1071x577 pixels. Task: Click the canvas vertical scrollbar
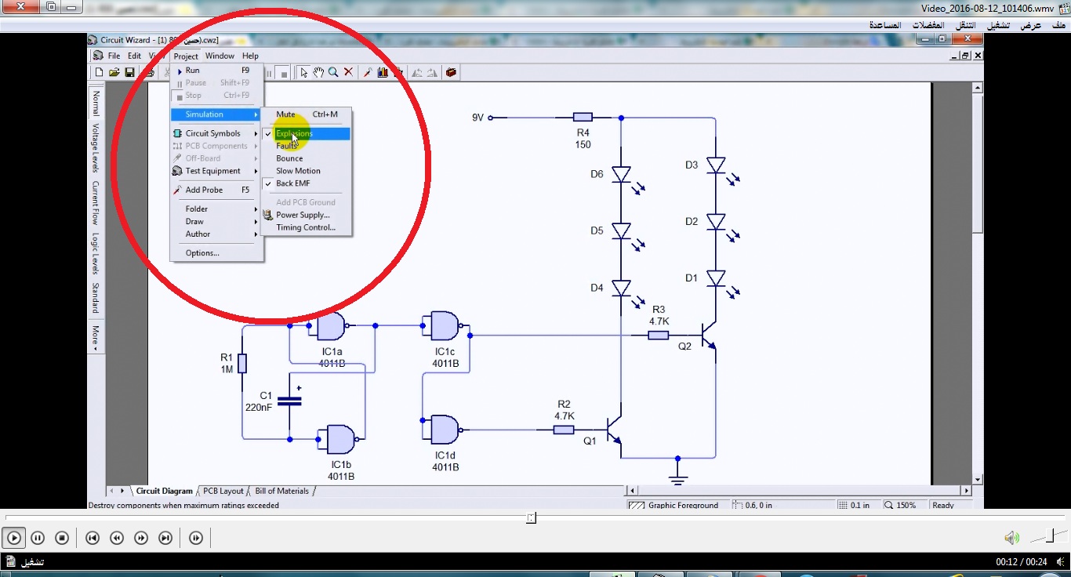pos(978,283)
